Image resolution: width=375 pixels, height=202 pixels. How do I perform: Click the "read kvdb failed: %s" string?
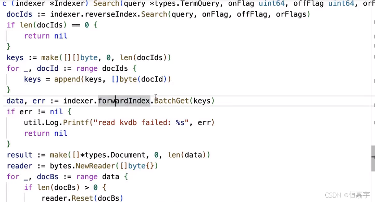click(x=141, y=123)
